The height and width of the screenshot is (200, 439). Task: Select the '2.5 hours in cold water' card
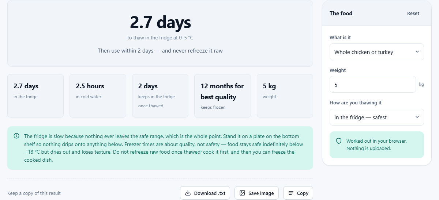[98, 96]
